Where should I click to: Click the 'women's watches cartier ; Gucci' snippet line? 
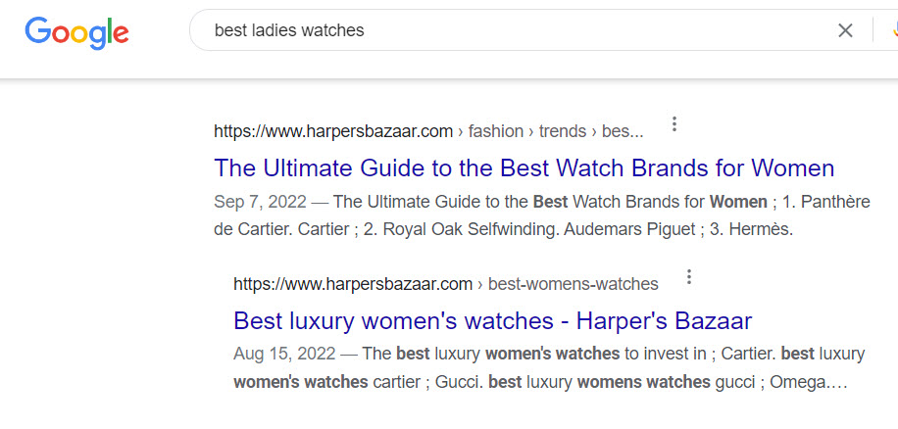pyautogui.click(x=360, y=382)
